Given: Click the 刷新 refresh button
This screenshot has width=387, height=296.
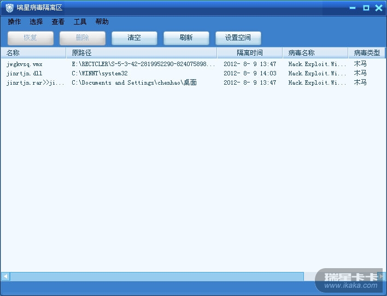Looking at the screenshot, I should [x=186, y=38].
